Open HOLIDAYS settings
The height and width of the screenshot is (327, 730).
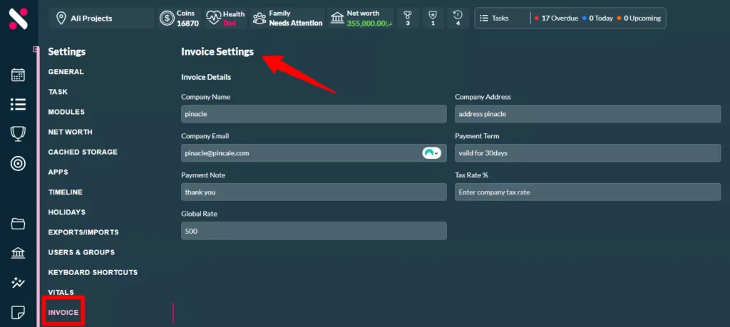67,212
